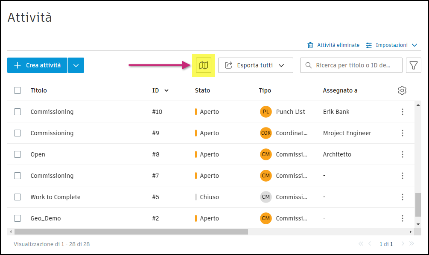Expand the arrow next to Crea attività
This screenshot has height=255, width=429.
76,65
